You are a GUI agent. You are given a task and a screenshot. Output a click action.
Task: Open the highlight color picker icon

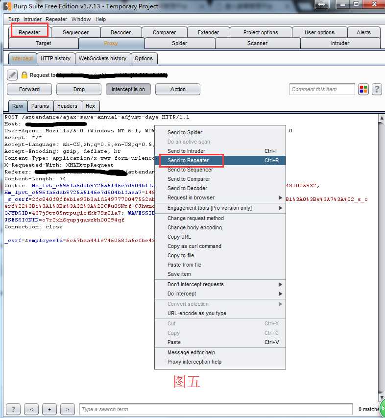[363, 89]
